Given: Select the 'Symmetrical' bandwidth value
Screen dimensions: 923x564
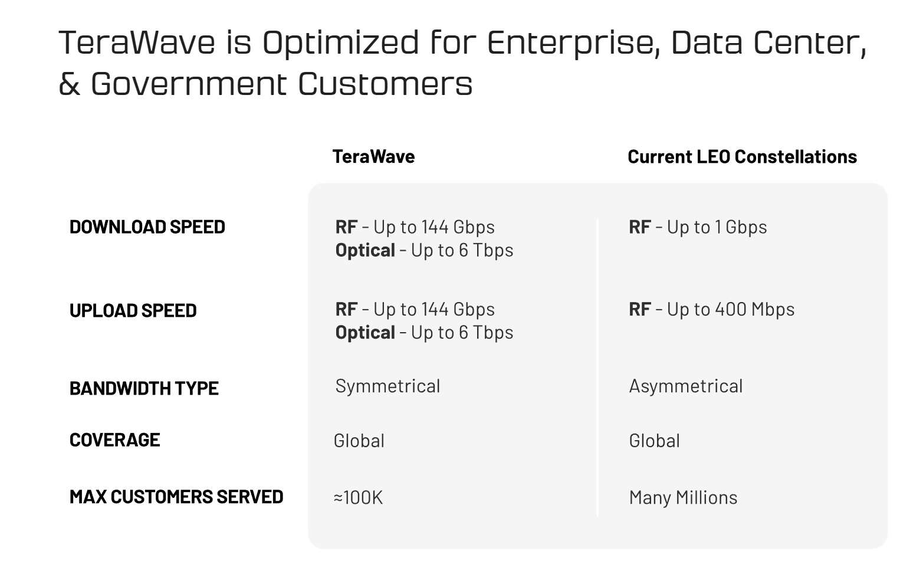Looking at the screenshot, I should click(387, 386).
